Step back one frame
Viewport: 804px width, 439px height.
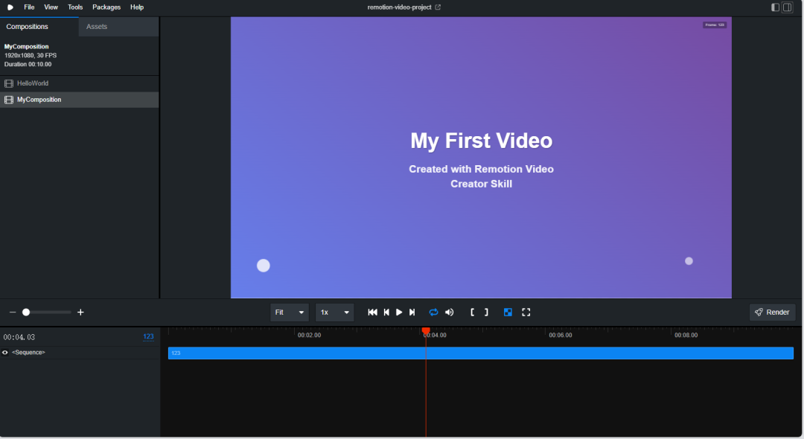point(386,313)
